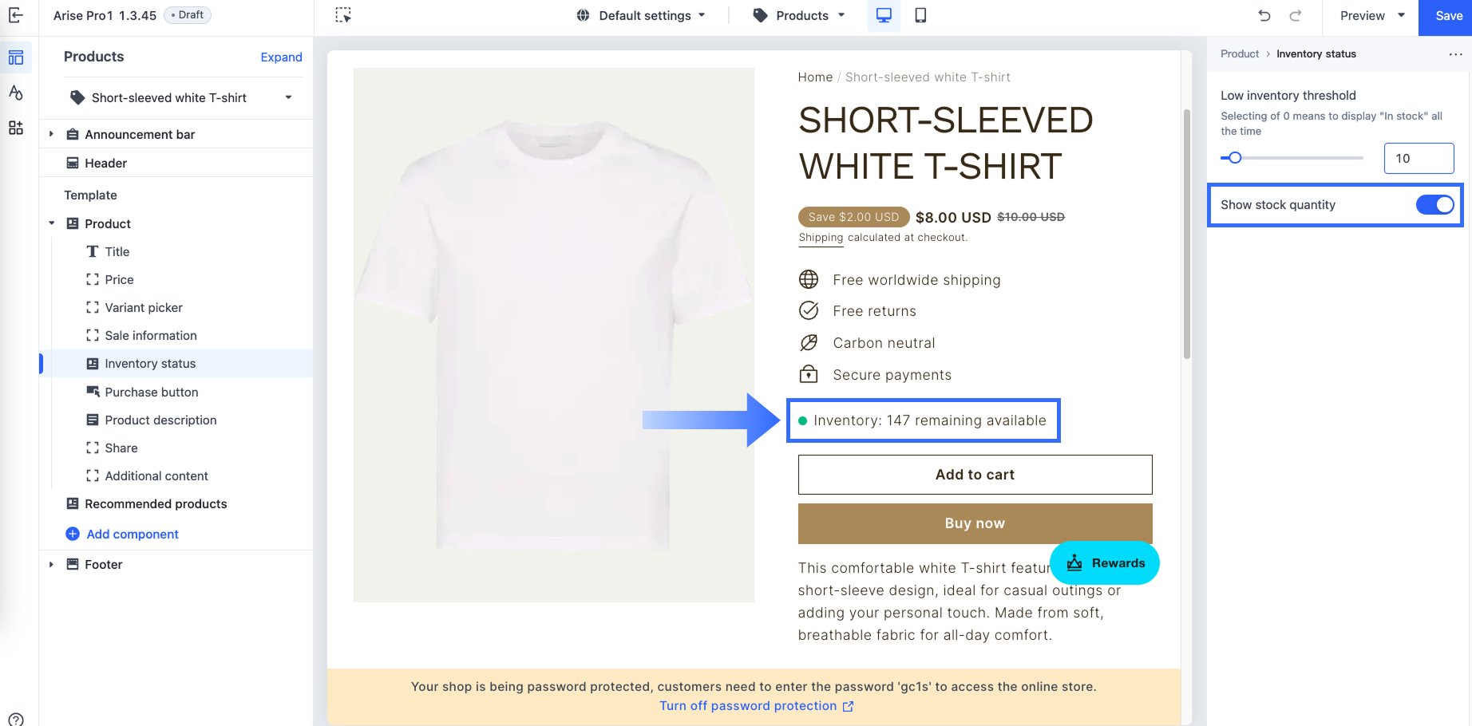Switch to mobile preview icon
1472x726 pixels.
tap(920, 15)
